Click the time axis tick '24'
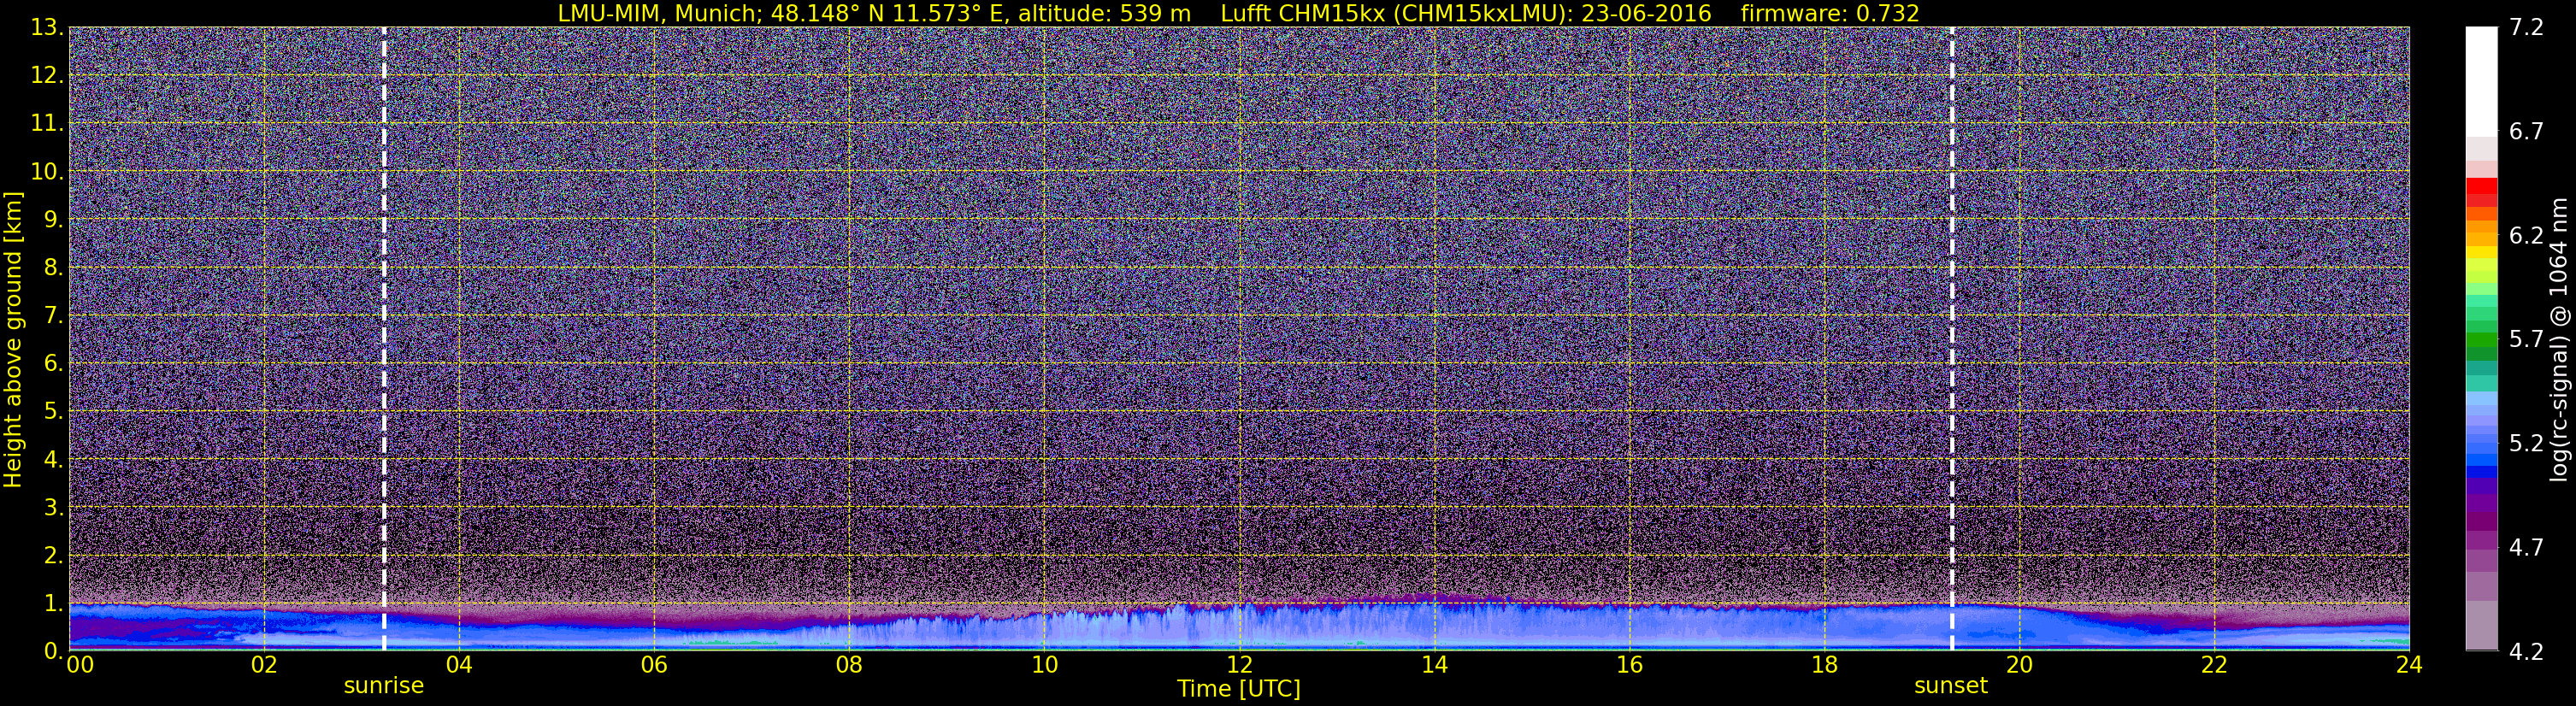This screenshot has width=2576, height=706. (2409, 665)
